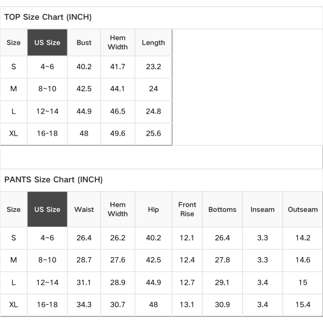Image resolution: width=323 pixels, height=323 pixels.
Task: Click the Inseam column header
Action: click(x=263, y=209)
